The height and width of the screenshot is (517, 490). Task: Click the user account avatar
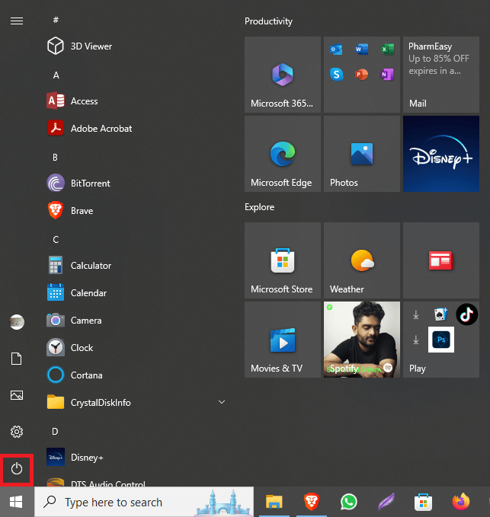[x=17, y=322]
